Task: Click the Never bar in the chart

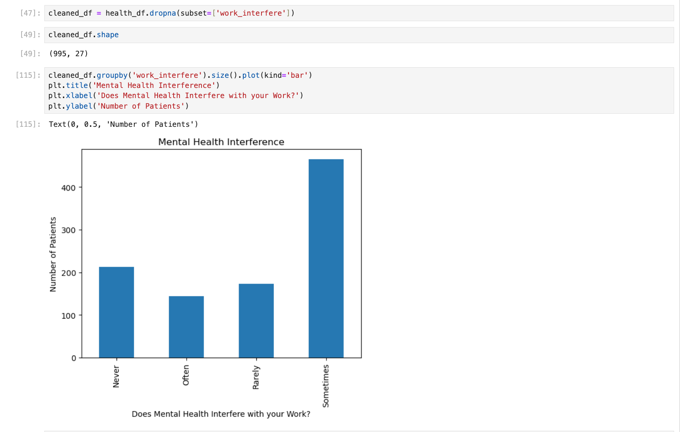Action: click(x=116, y=312)
